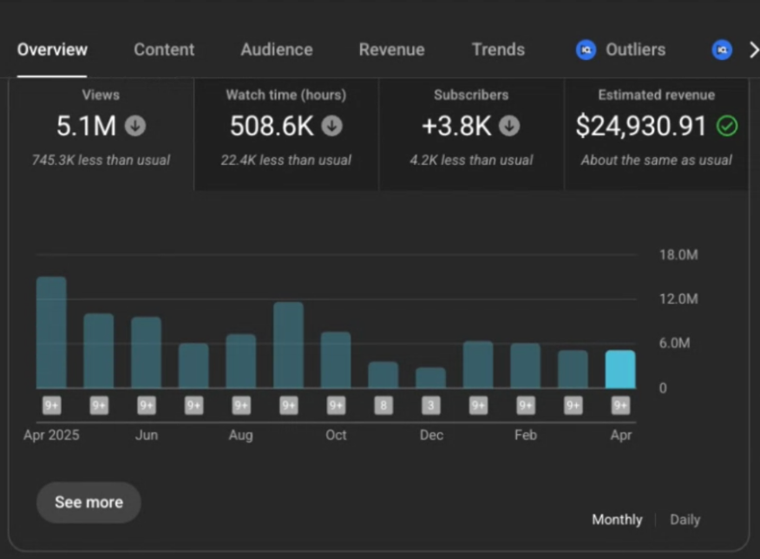
Task: Open the 9+ video marker under Aug
Action: pyautogui.click(x=241, y=405)
